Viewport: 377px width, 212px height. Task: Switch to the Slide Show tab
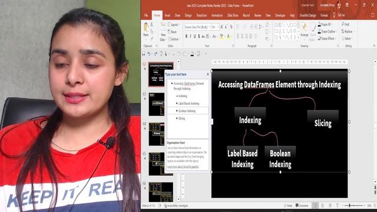tap(233, 15)
